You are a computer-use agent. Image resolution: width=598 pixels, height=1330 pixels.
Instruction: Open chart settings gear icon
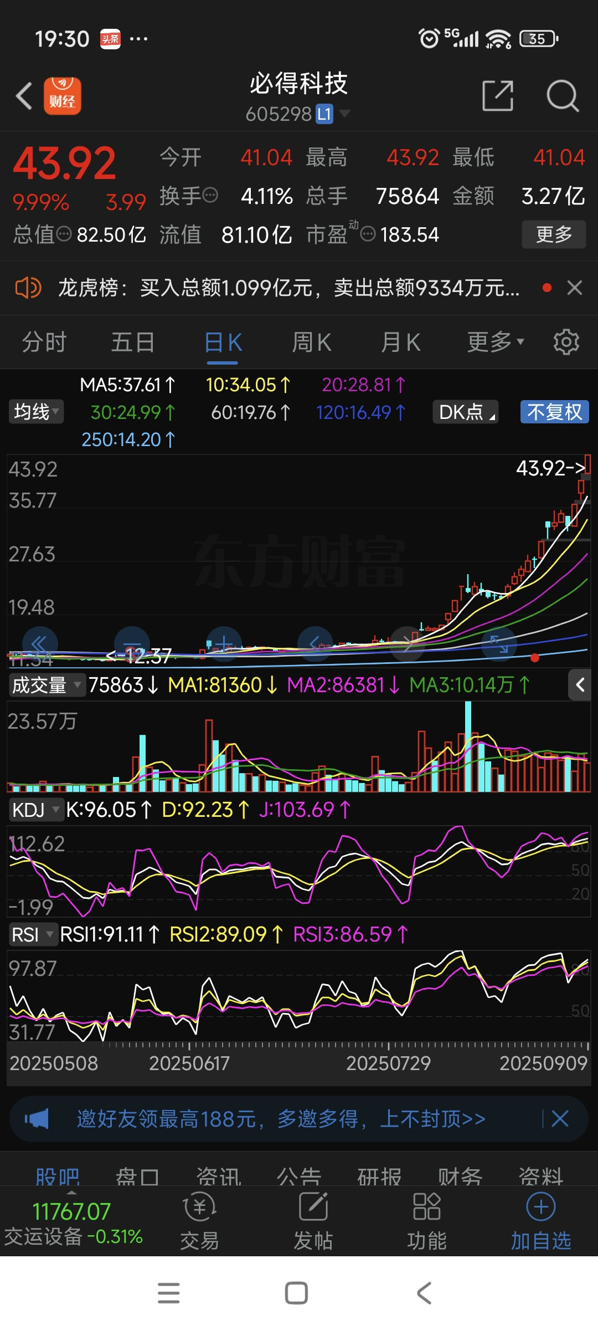(x=566, y=342)
